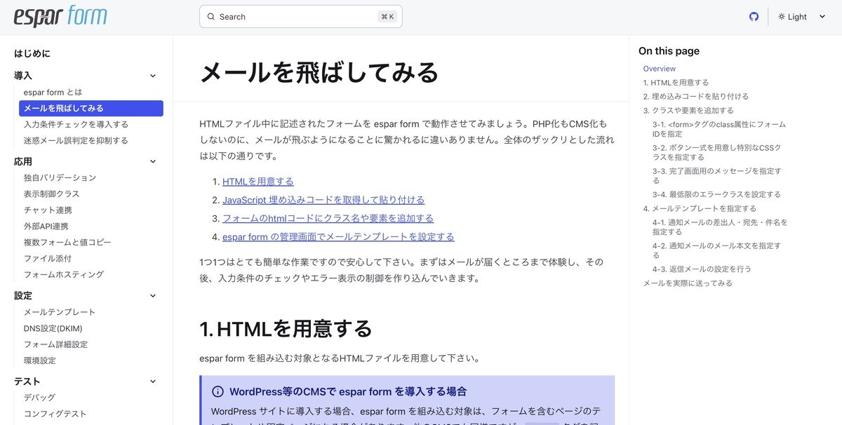Open the Light theme dropdown
This screenshot has height=425, width=842.
[x=802, y=17]
